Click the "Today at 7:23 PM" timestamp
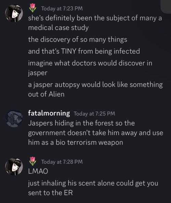171x203 pixels. pos(62,9)
